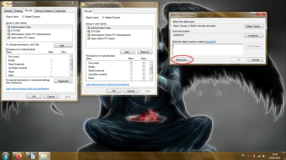
Task: Click SYSTEM icon in Permissions dialog
Action: (89, 31)
